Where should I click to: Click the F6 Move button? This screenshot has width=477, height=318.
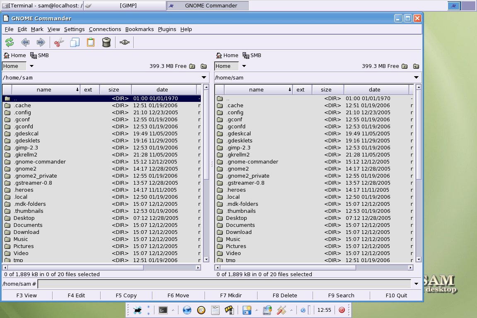[178, 296]
